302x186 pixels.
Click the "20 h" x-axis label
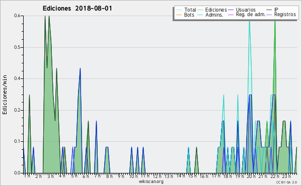251,176
